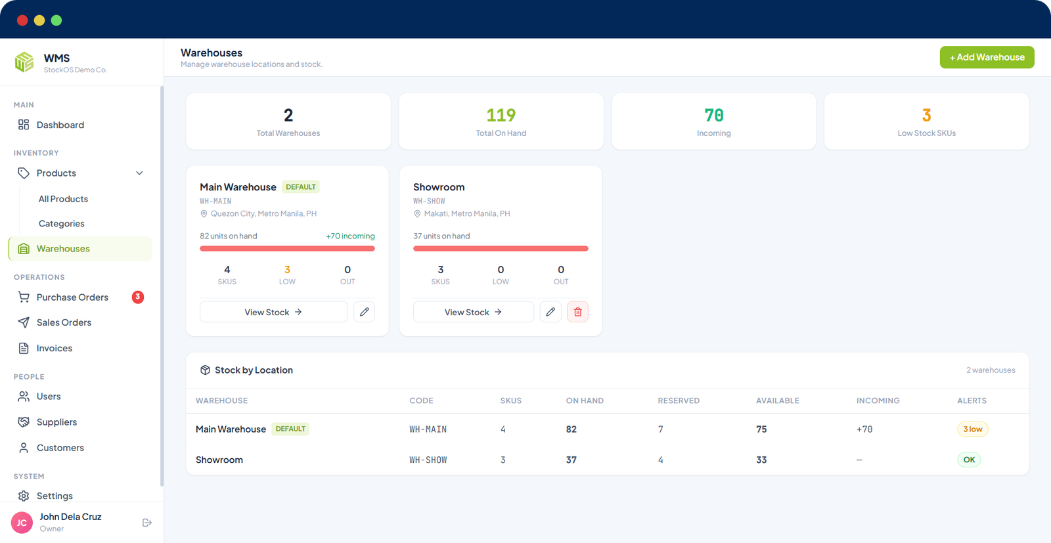Viewport: 1051px width, 543px height.
Task: Click 'Quezon City, Metro Manila, PH' address
Action: tap(263, 214)
